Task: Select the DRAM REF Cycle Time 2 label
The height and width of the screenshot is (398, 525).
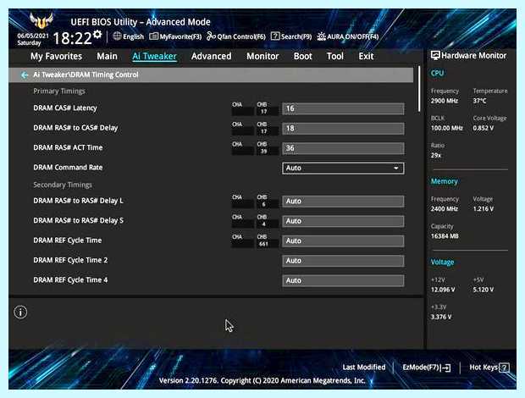Action: (70, 260)
